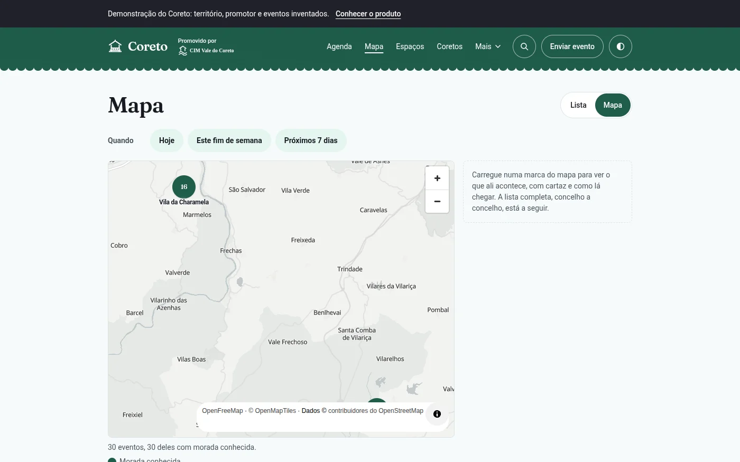Open the 16-event cluster marker at Vila da Charamela
This screenshot has width=740, height=462.
point(184,186)
